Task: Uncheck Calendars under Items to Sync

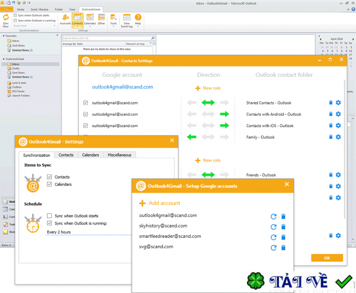Action: pyautogui.click(x=49, y=184)
